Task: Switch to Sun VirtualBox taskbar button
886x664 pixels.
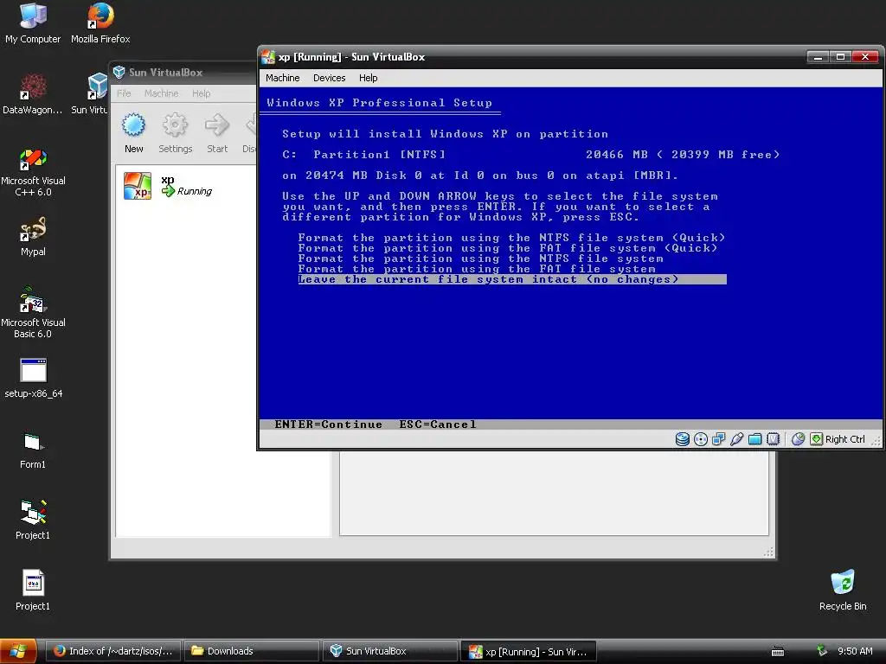Action: (x=390, y=651)
